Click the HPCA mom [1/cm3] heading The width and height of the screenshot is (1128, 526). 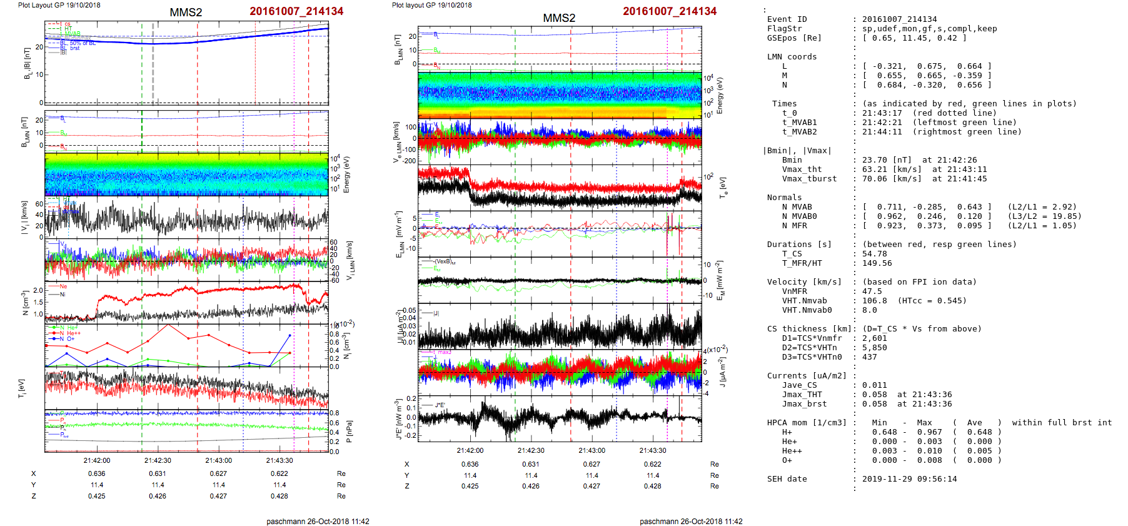807,423
